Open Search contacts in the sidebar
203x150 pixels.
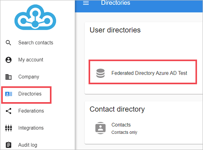36,43
